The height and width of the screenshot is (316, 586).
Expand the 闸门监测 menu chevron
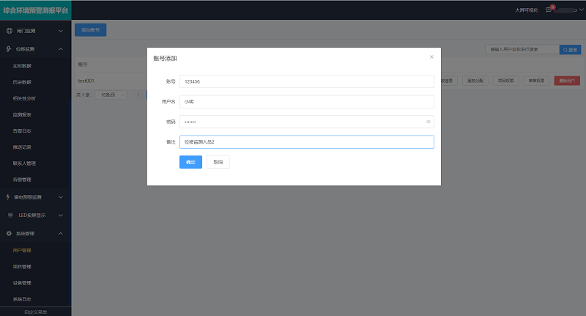pos(61,32)
